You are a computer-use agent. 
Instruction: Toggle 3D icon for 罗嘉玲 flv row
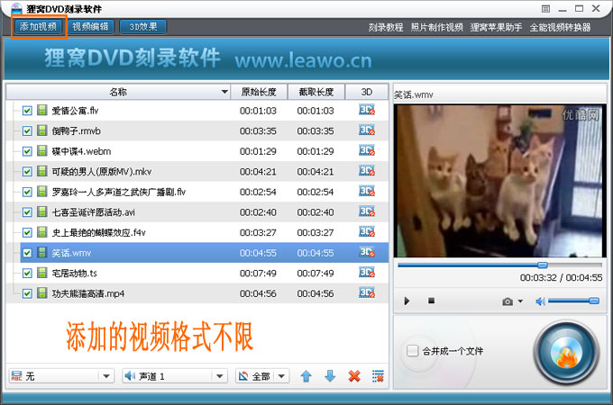(367, 191)
